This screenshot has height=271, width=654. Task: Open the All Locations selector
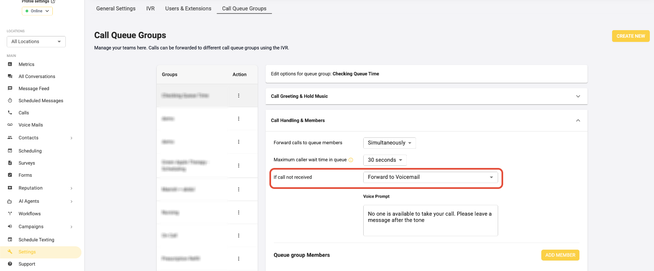(x=36, y=41)
